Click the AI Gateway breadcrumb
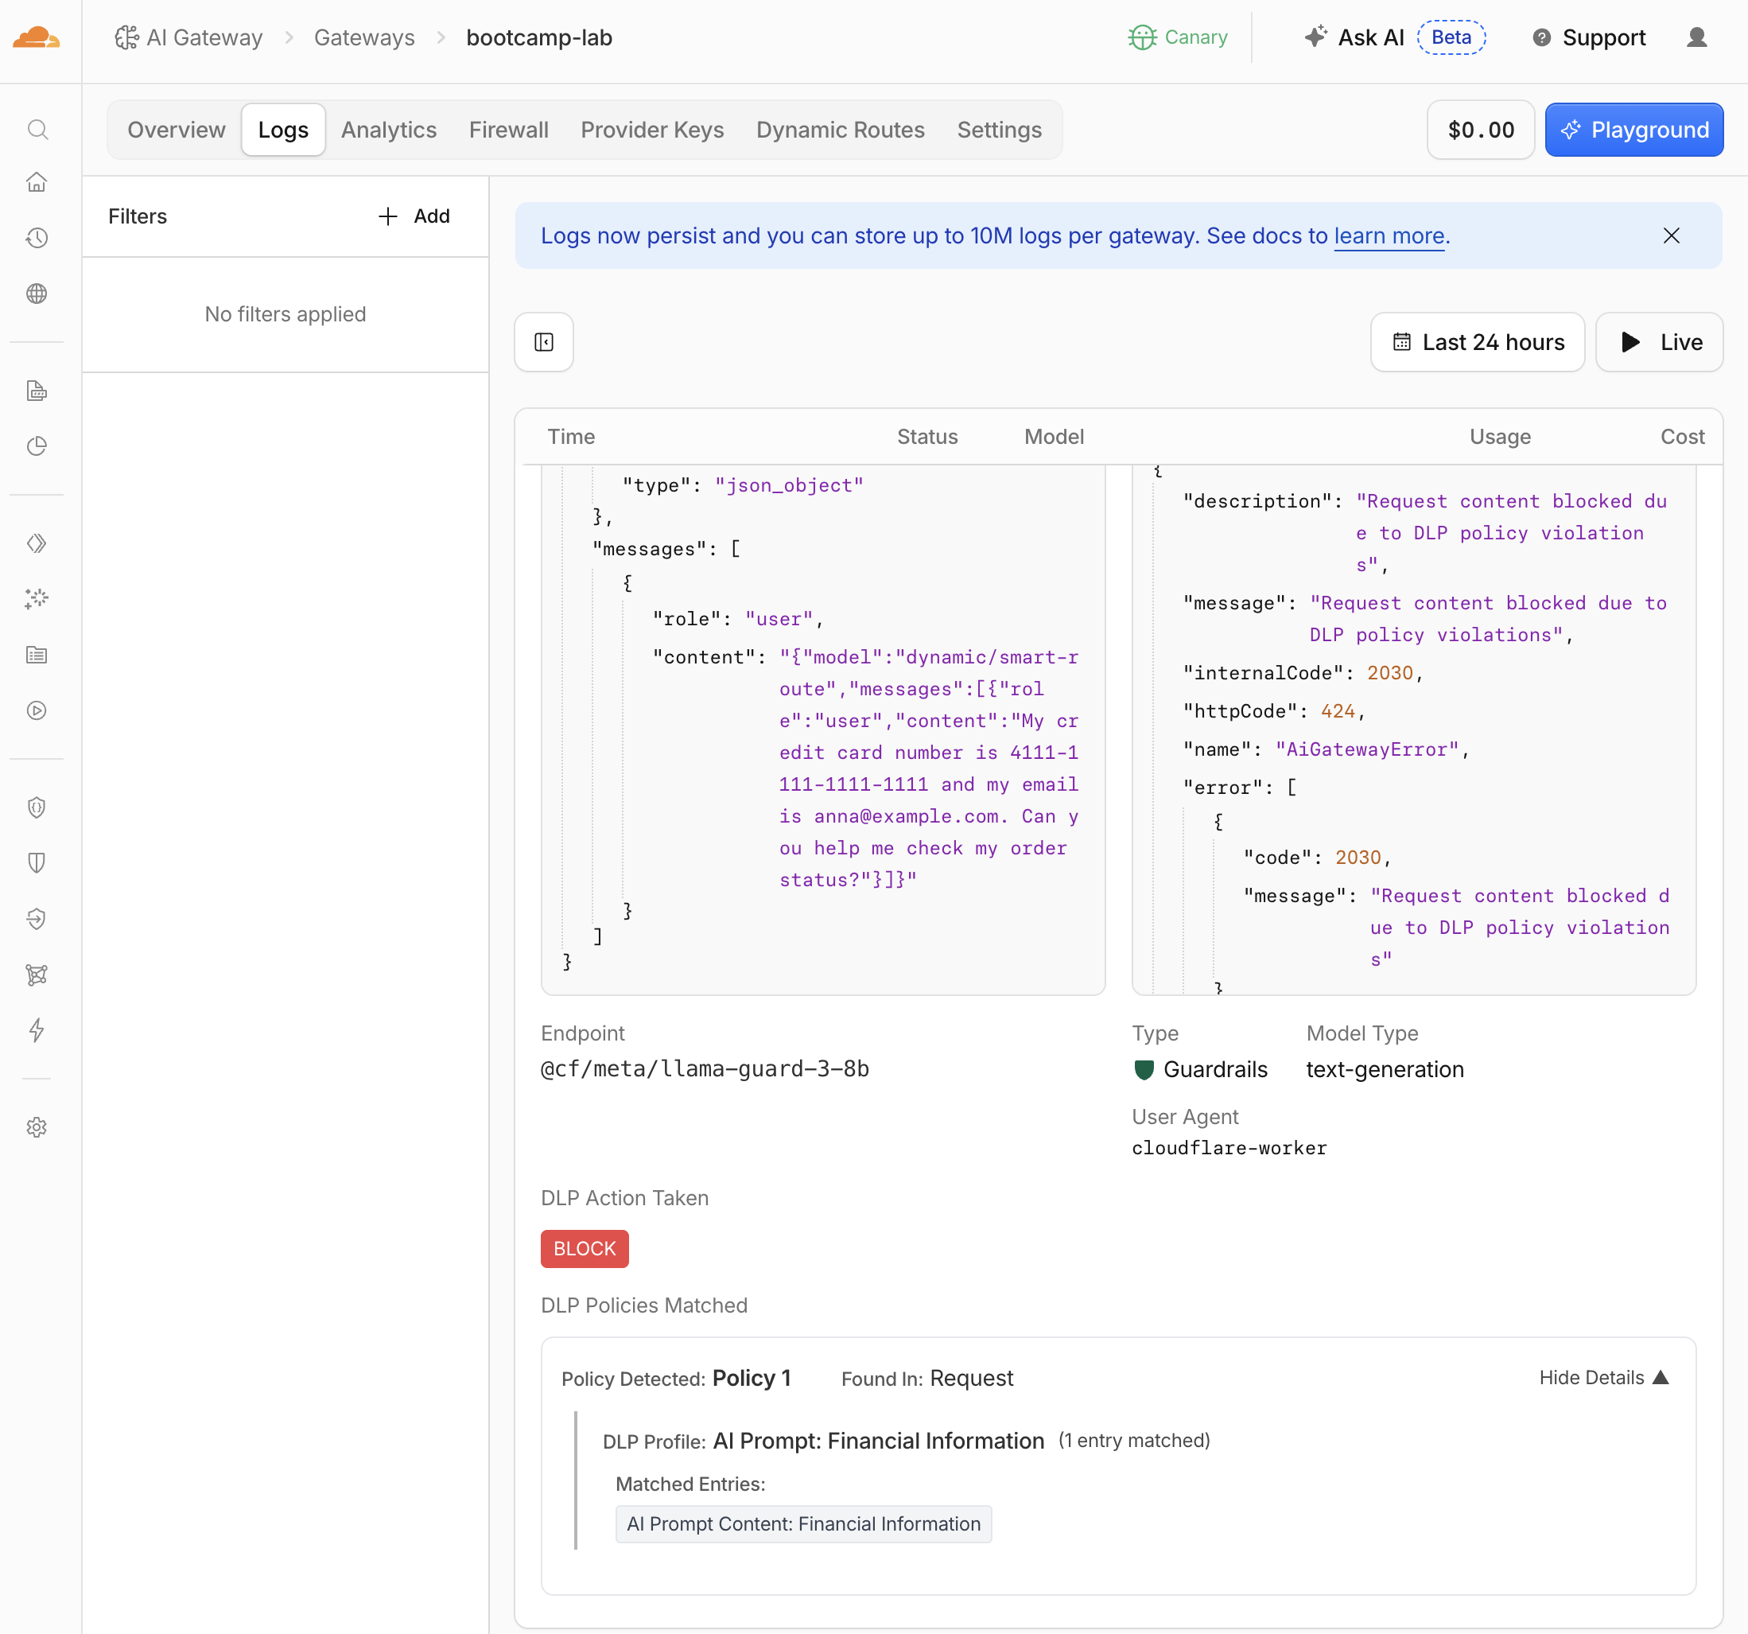This screenshot has height=1634, width=1748. tap(189, 38)
